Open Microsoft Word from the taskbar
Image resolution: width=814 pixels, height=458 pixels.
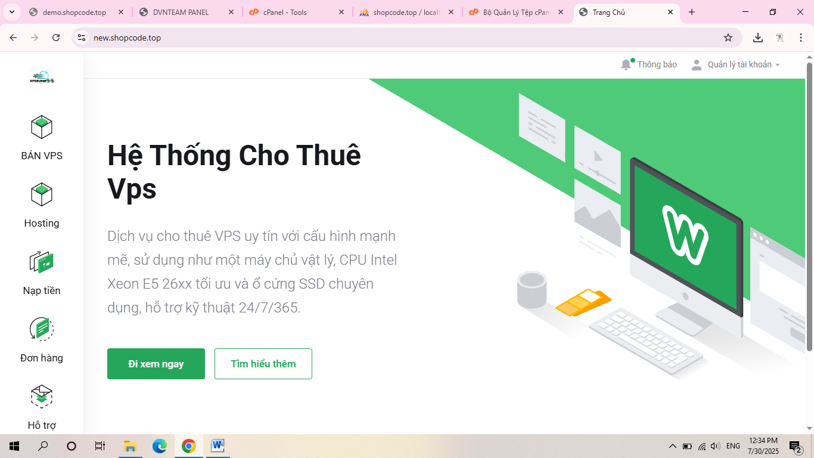coord(217,445)
